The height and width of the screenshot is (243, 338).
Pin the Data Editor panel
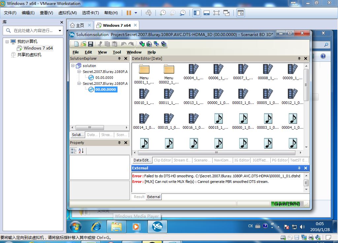(299, 58)
